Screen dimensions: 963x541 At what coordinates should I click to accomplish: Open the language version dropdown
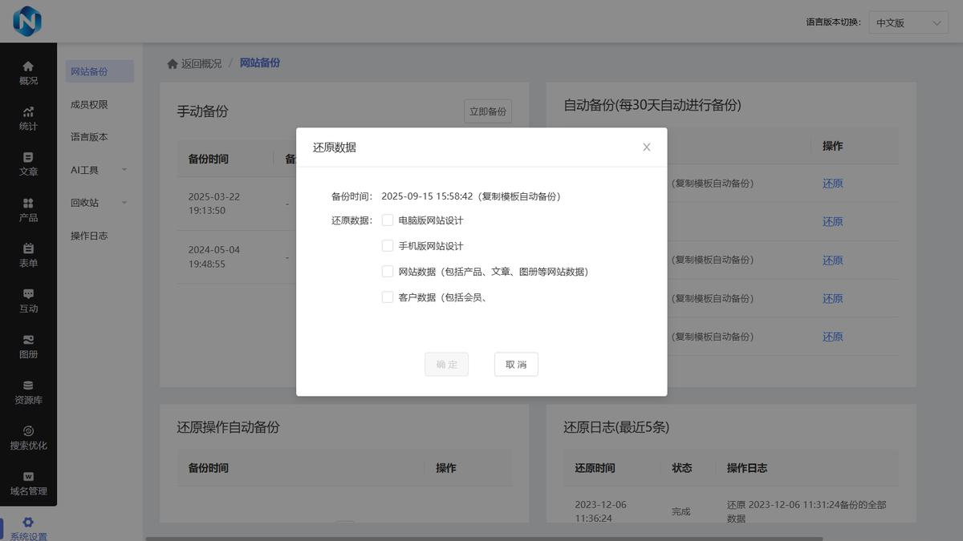(x=908, y=22)
